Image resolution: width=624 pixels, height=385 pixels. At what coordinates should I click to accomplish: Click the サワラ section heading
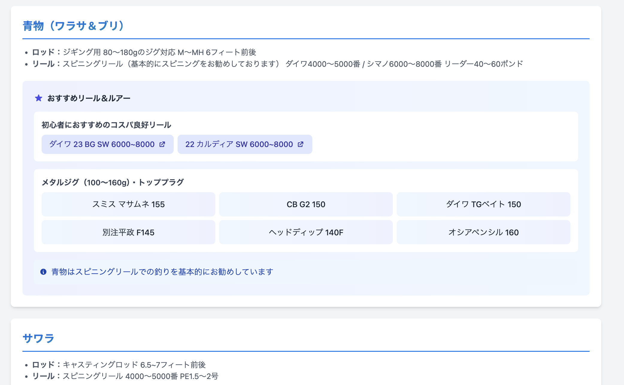tap(39, 338)
